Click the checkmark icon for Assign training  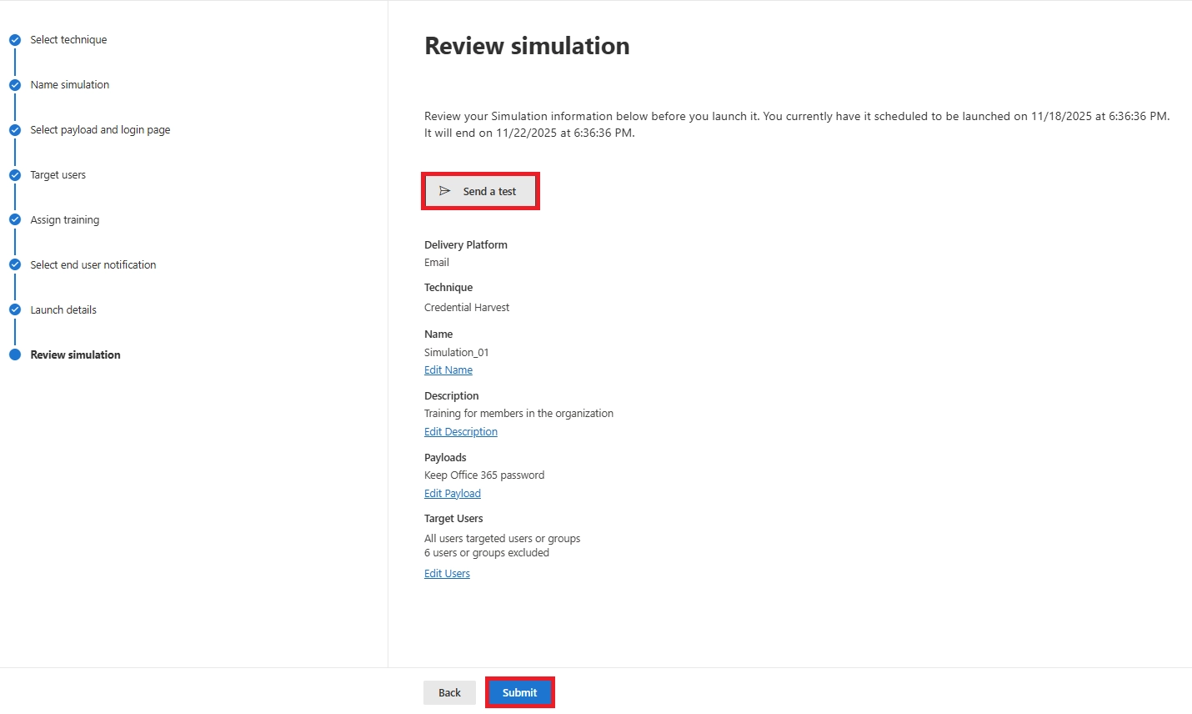coord(14,219)
